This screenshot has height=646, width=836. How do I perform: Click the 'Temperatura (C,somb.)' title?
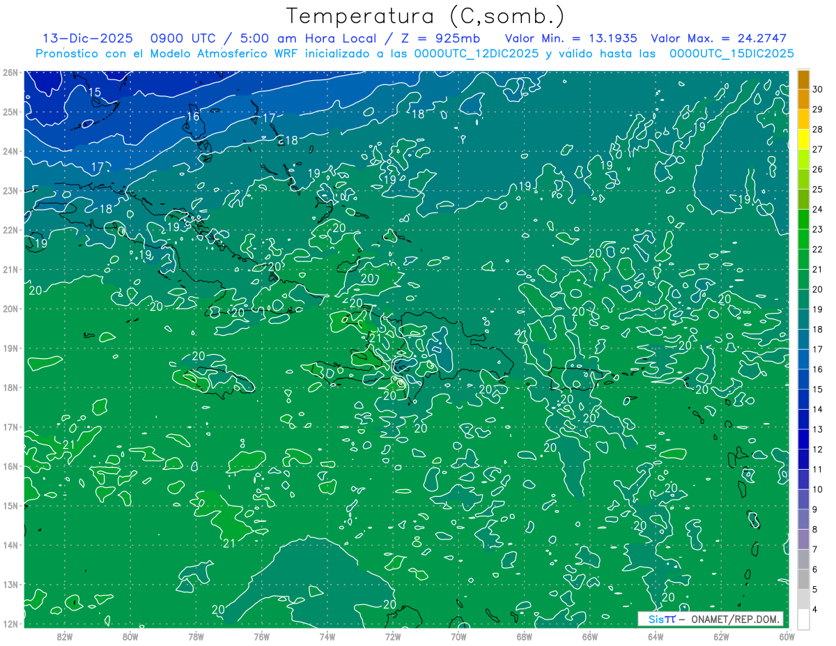click(425, 16)
